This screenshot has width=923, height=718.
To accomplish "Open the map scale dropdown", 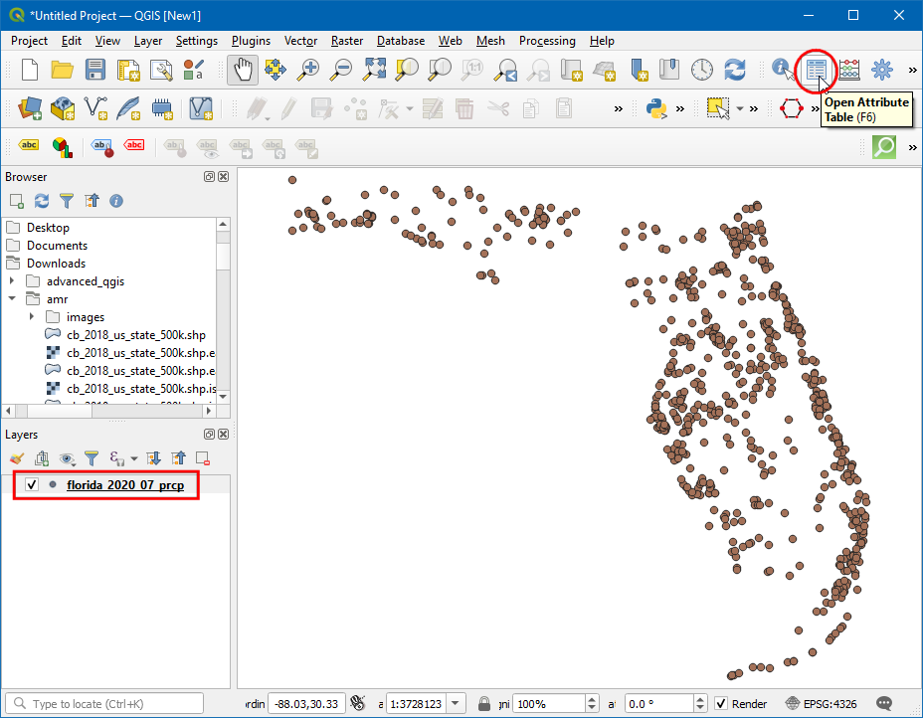I will (x=456, y=704).
